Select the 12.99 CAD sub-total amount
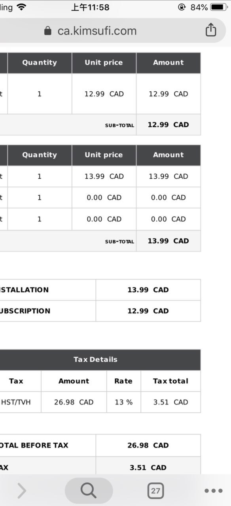Viewport: 231px width, 506px height. [x=169, y=125]
